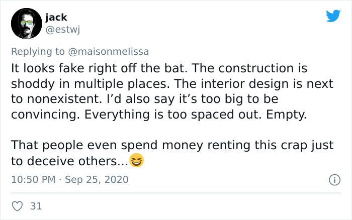Click the like count 31

tap(36, 206)
